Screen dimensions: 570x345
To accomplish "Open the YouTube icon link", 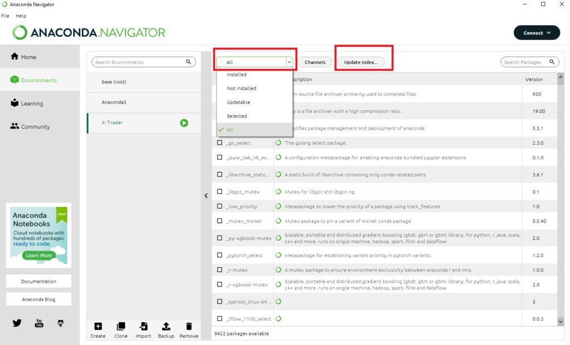I will 39,323.
